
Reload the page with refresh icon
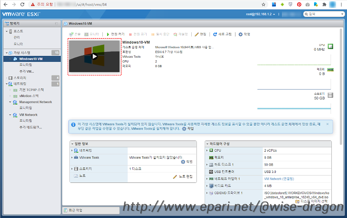(22, 4)
